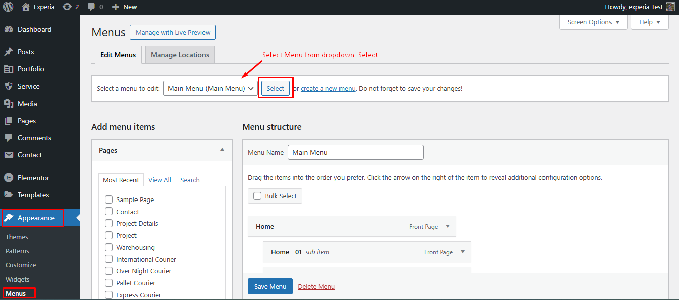The height and width of the screenshot is (300, 679).
Task: Click the Home menu item bar
Action: [352, 226]
